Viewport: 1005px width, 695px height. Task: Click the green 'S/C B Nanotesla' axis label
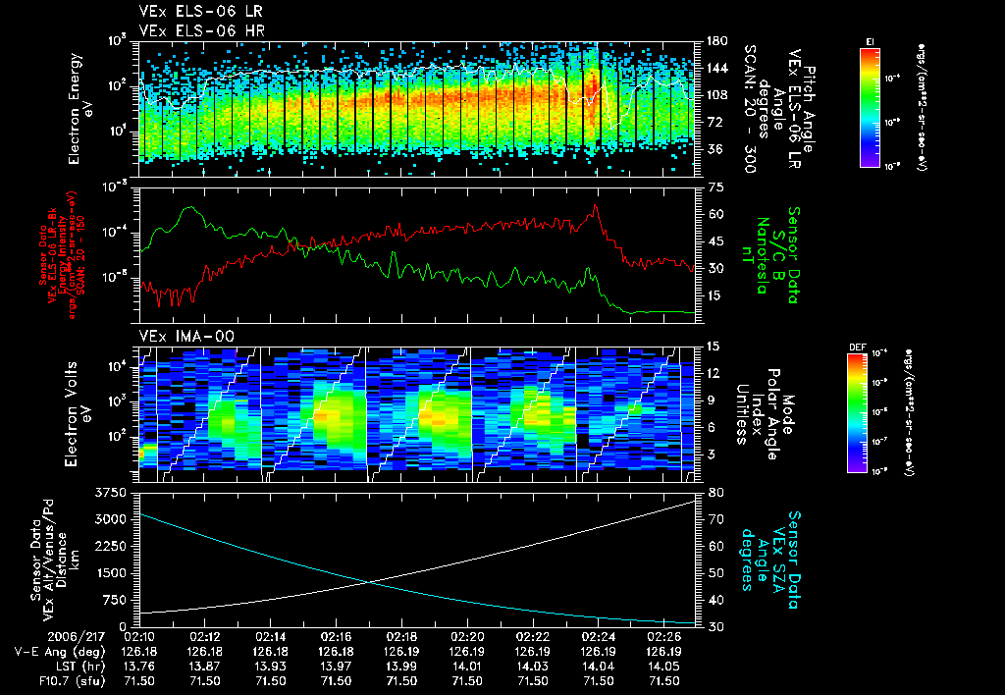click(x=769, y=255)
